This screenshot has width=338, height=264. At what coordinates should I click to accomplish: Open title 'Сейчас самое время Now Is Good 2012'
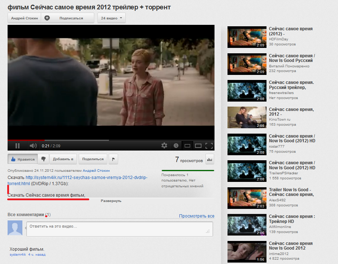[291, 246]
